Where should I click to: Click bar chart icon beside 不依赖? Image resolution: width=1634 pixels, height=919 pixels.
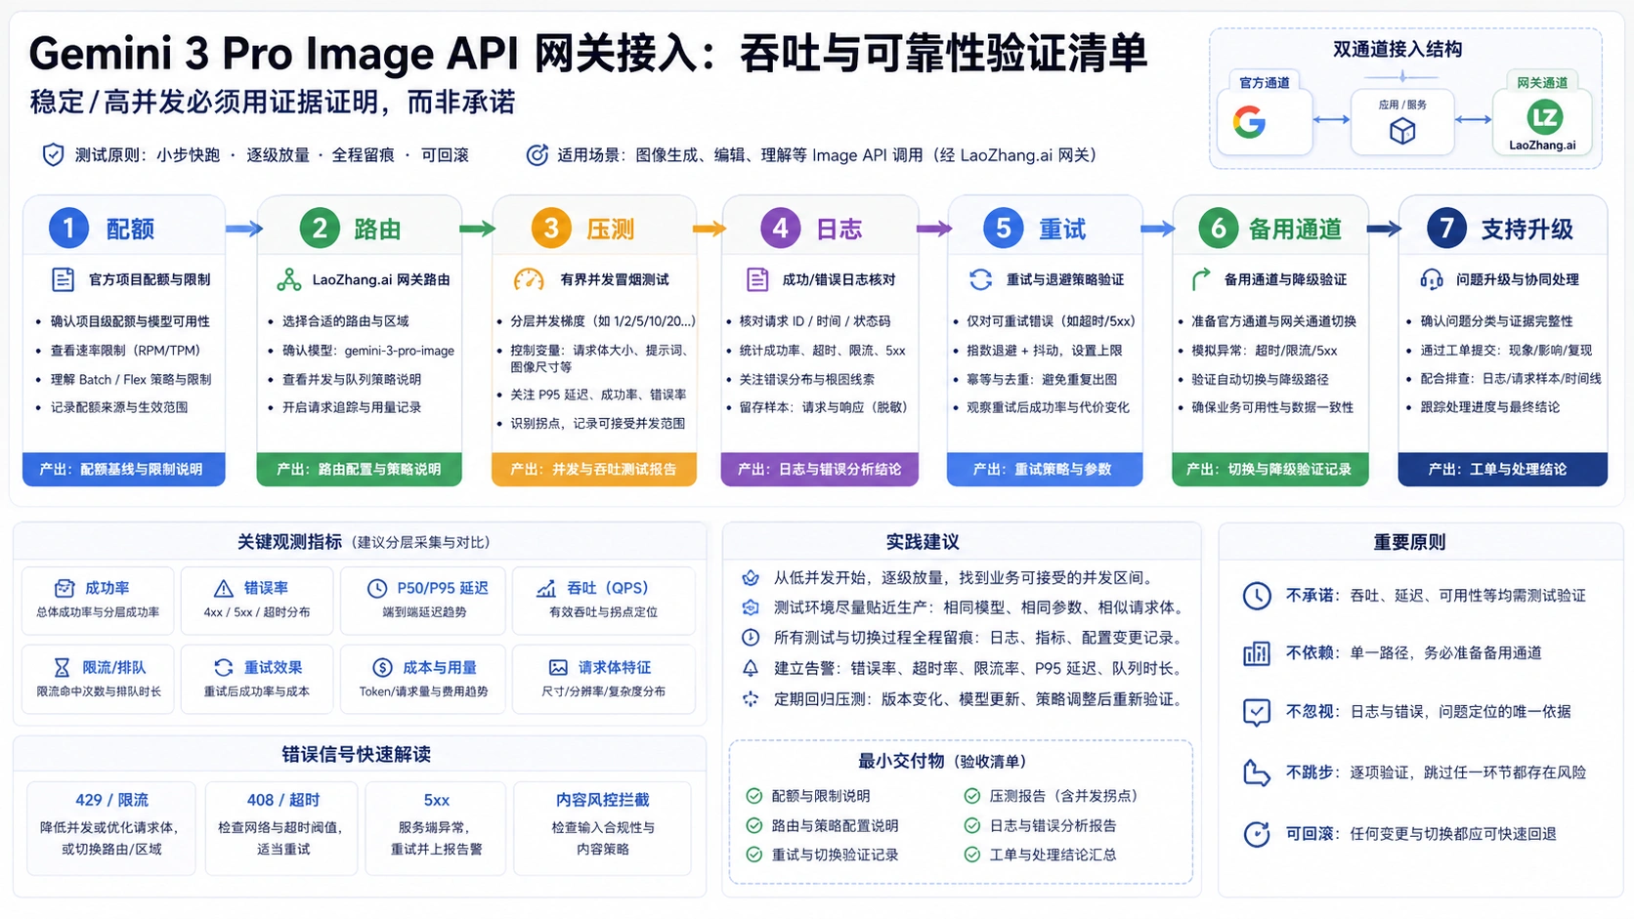point(1257,653)
